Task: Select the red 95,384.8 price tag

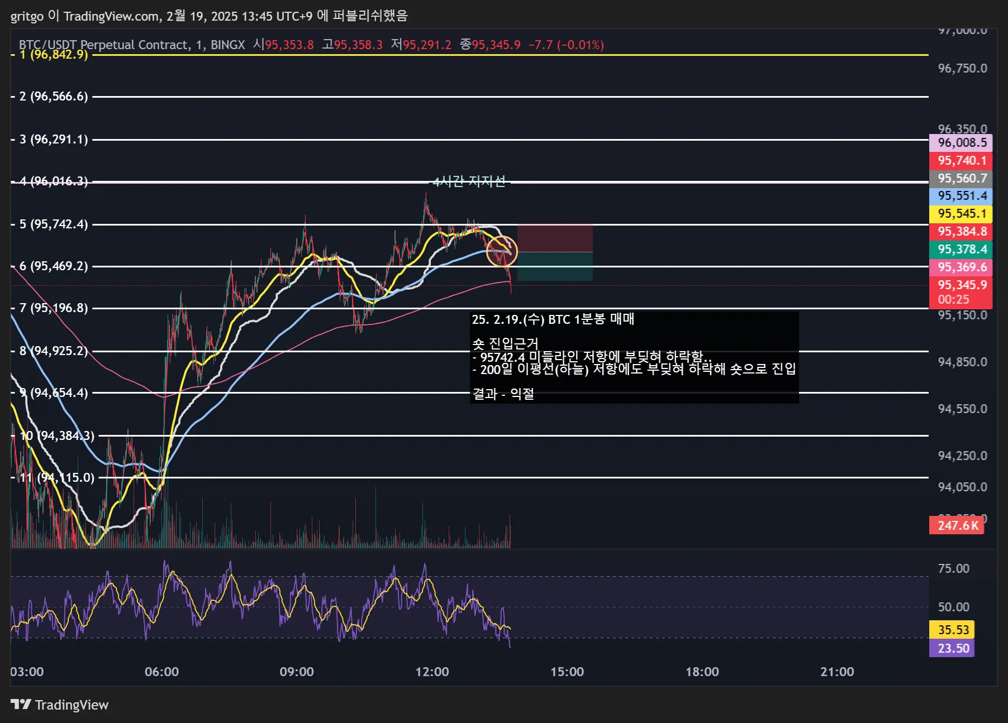Action: (x=961, y=232)
